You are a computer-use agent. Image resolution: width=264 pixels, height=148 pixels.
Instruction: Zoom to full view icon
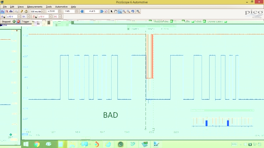[138, 11]
